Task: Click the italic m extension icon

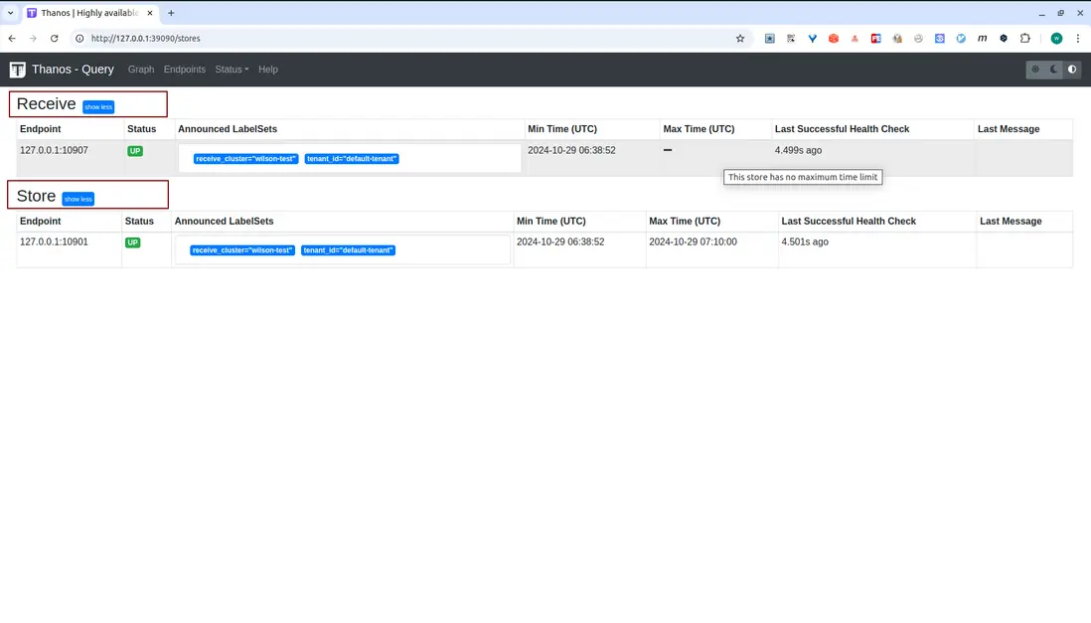Action: tap(983, 39)
